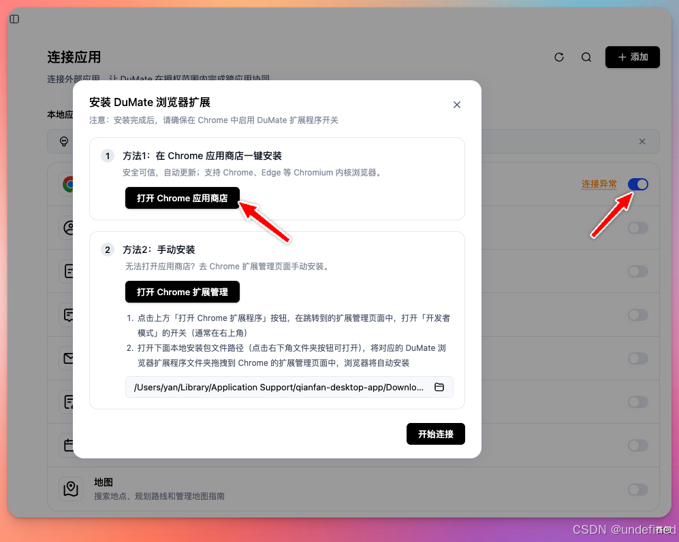Dismiss the banner with its X icon
The height and width of the screenshot is (542, 679).
(x=642, y=141)
